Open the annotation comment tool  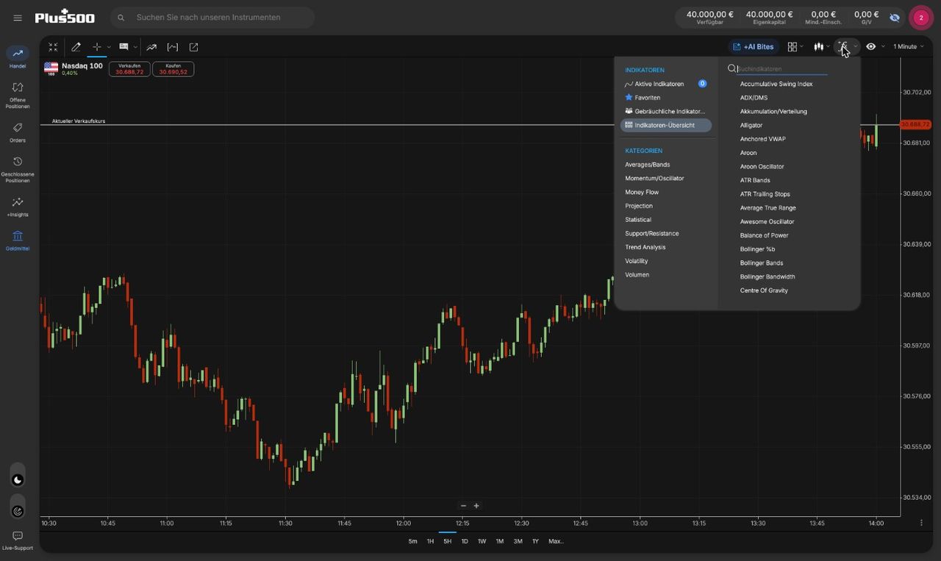pos(124,46)
